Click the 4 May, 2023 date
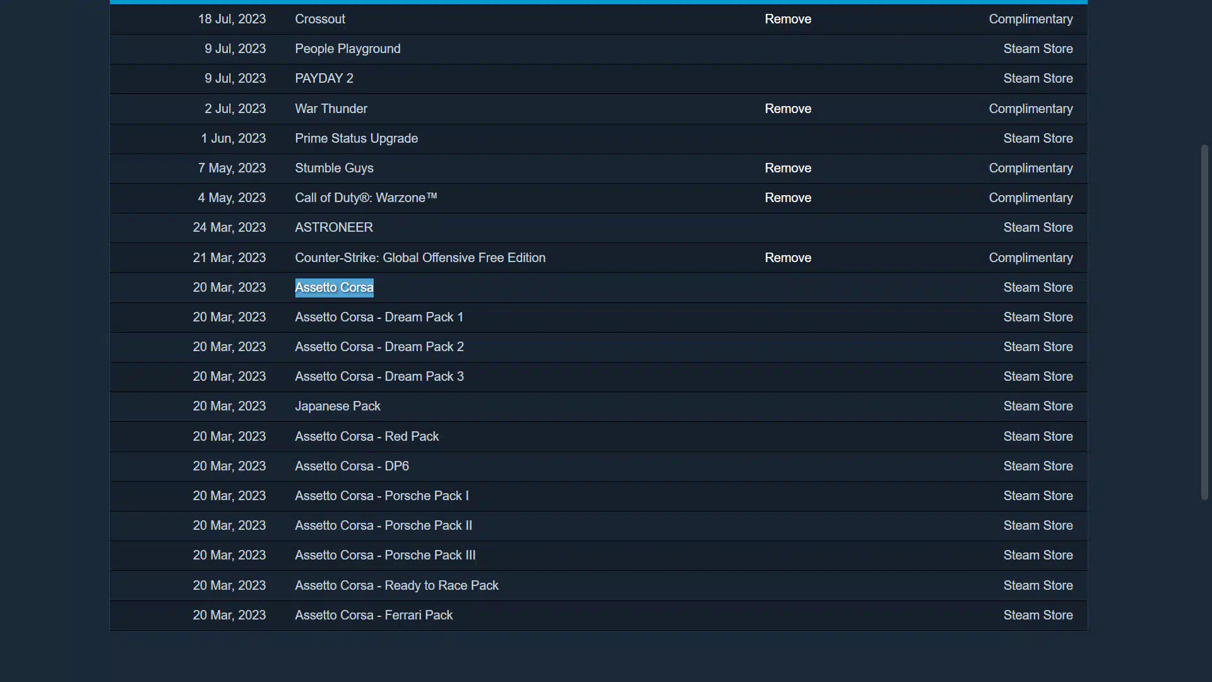This screenshot has height=682, width=1212. tap(232, 198)
